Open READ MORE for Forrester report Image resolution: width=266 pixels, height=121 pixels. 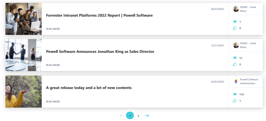(x=53, y=29)
